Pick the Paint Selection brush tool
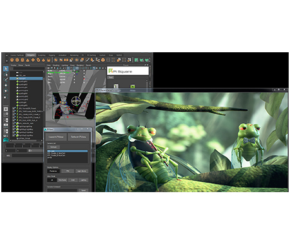Viewport: 290px width, 245px height. click(6, 80)
